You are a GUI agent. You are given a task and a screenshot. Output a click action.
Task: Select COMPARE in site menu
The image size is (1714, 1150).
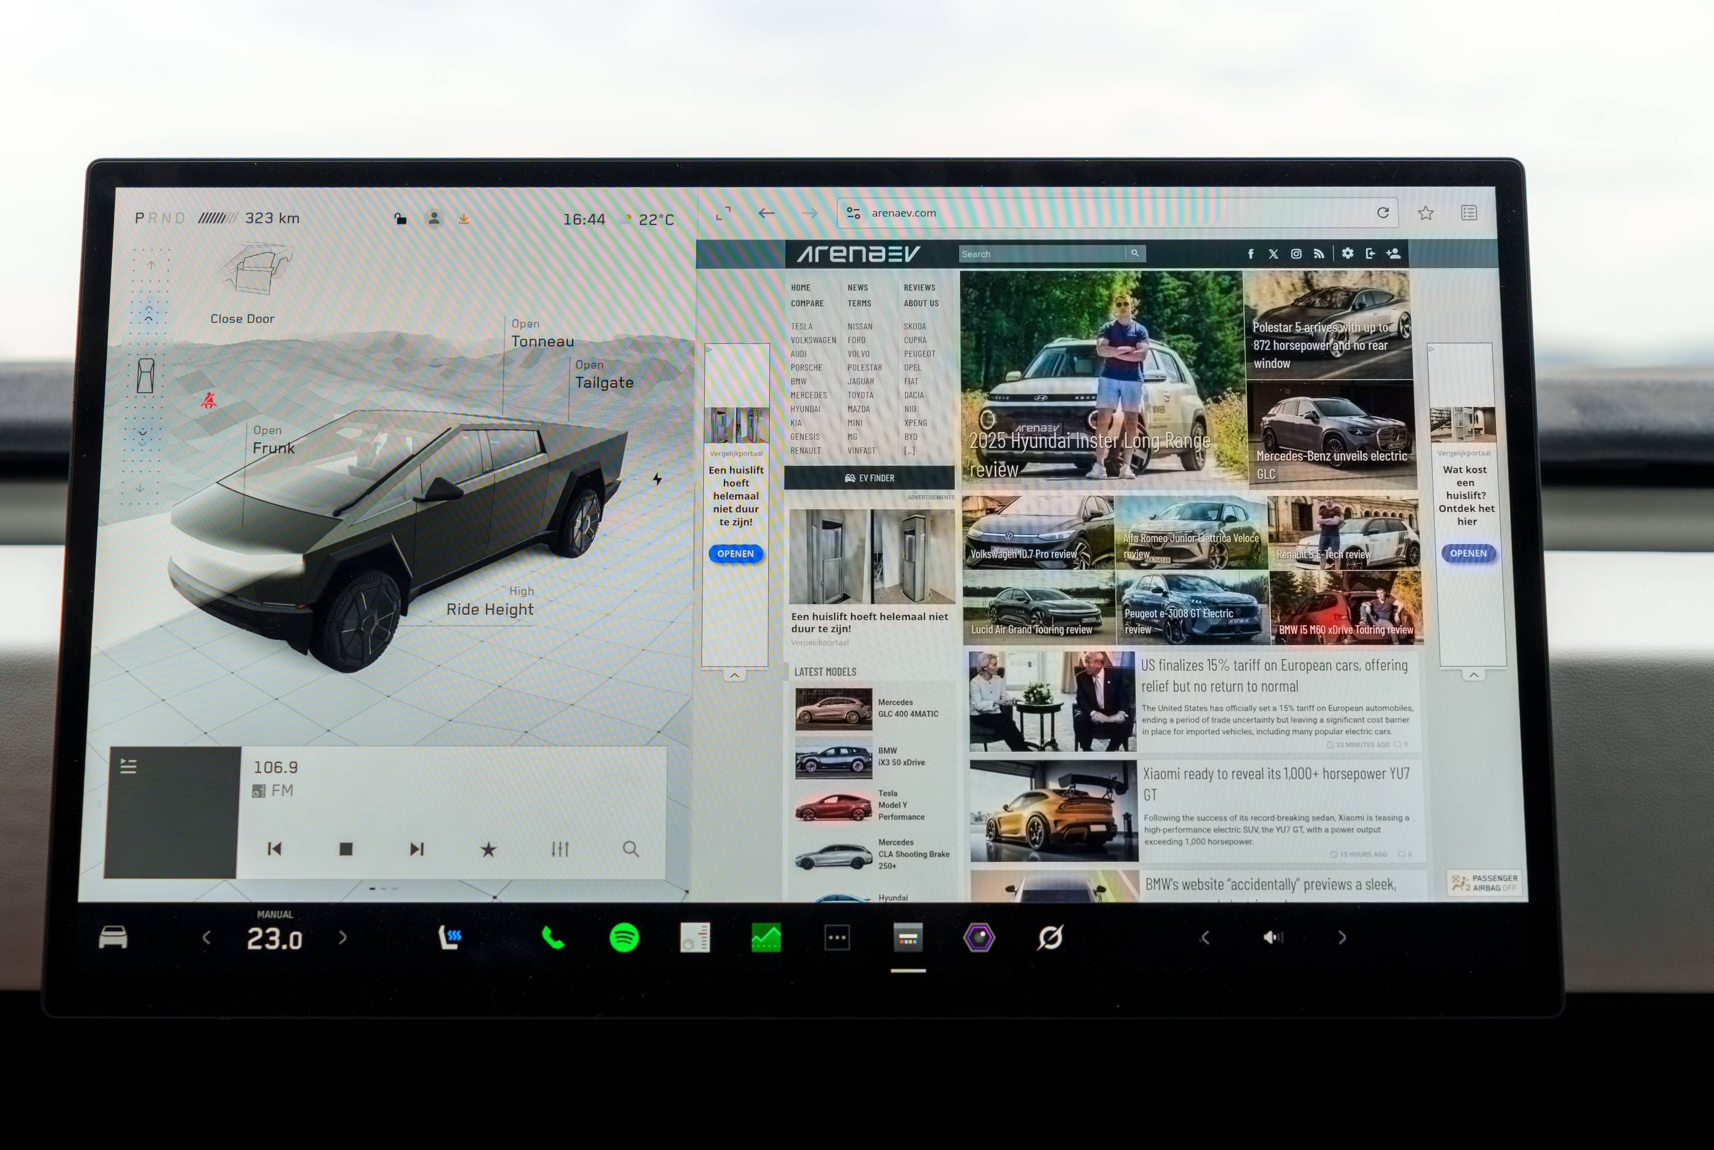[807, 304]
